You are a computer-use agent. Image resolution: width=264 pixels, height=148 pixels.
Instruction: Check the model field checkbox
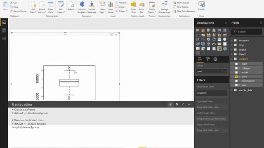236,72
